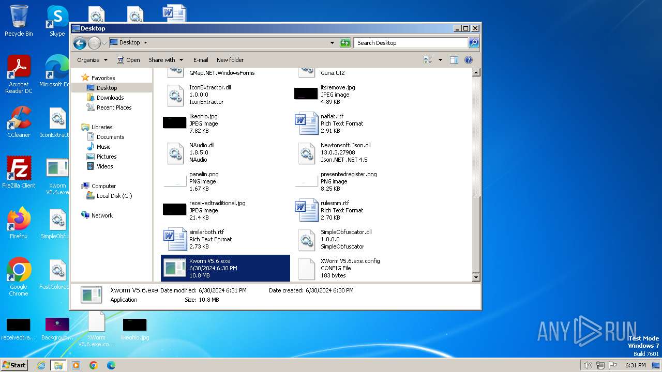Viewport: 662px width, 372px height.
Task: Open Recent Places in navigation pane
Action: point(114,107)
